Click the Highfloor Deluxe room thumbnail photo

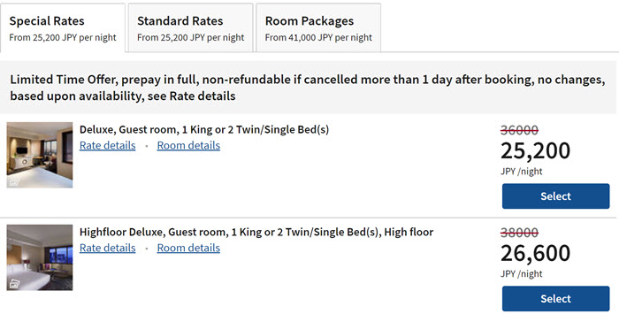[40, 257]
